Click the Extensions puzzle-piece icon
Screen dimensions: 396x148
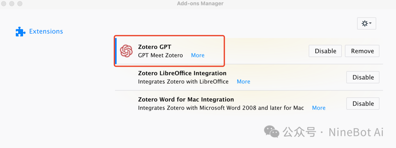(x=21, y=32)
